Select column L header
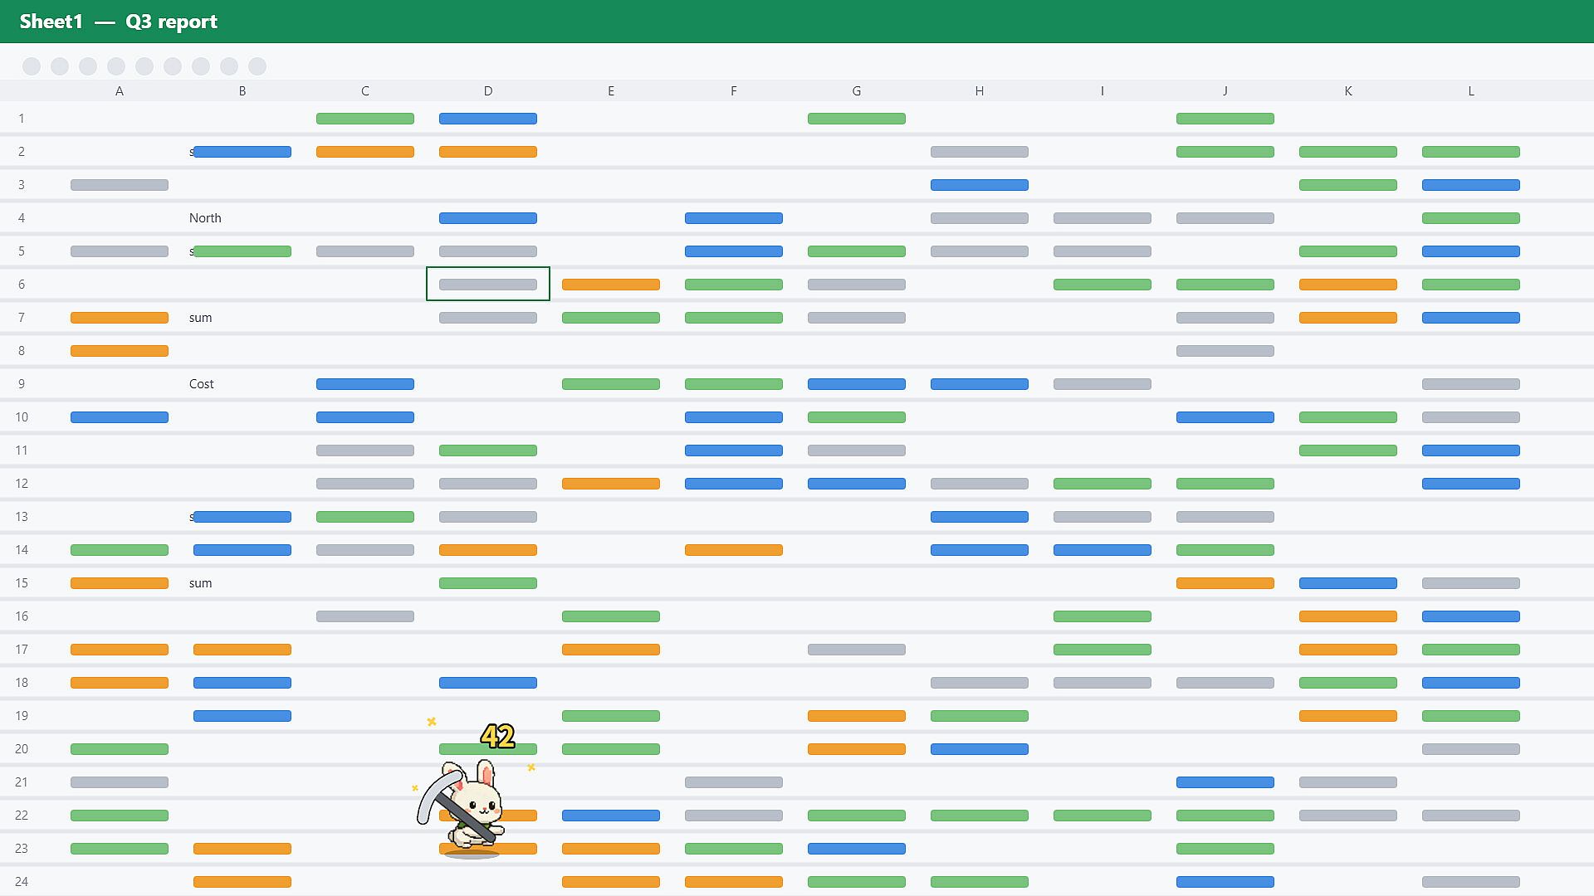The width and height of the screenshot is (1594, 896). [x=1471, y=91]
